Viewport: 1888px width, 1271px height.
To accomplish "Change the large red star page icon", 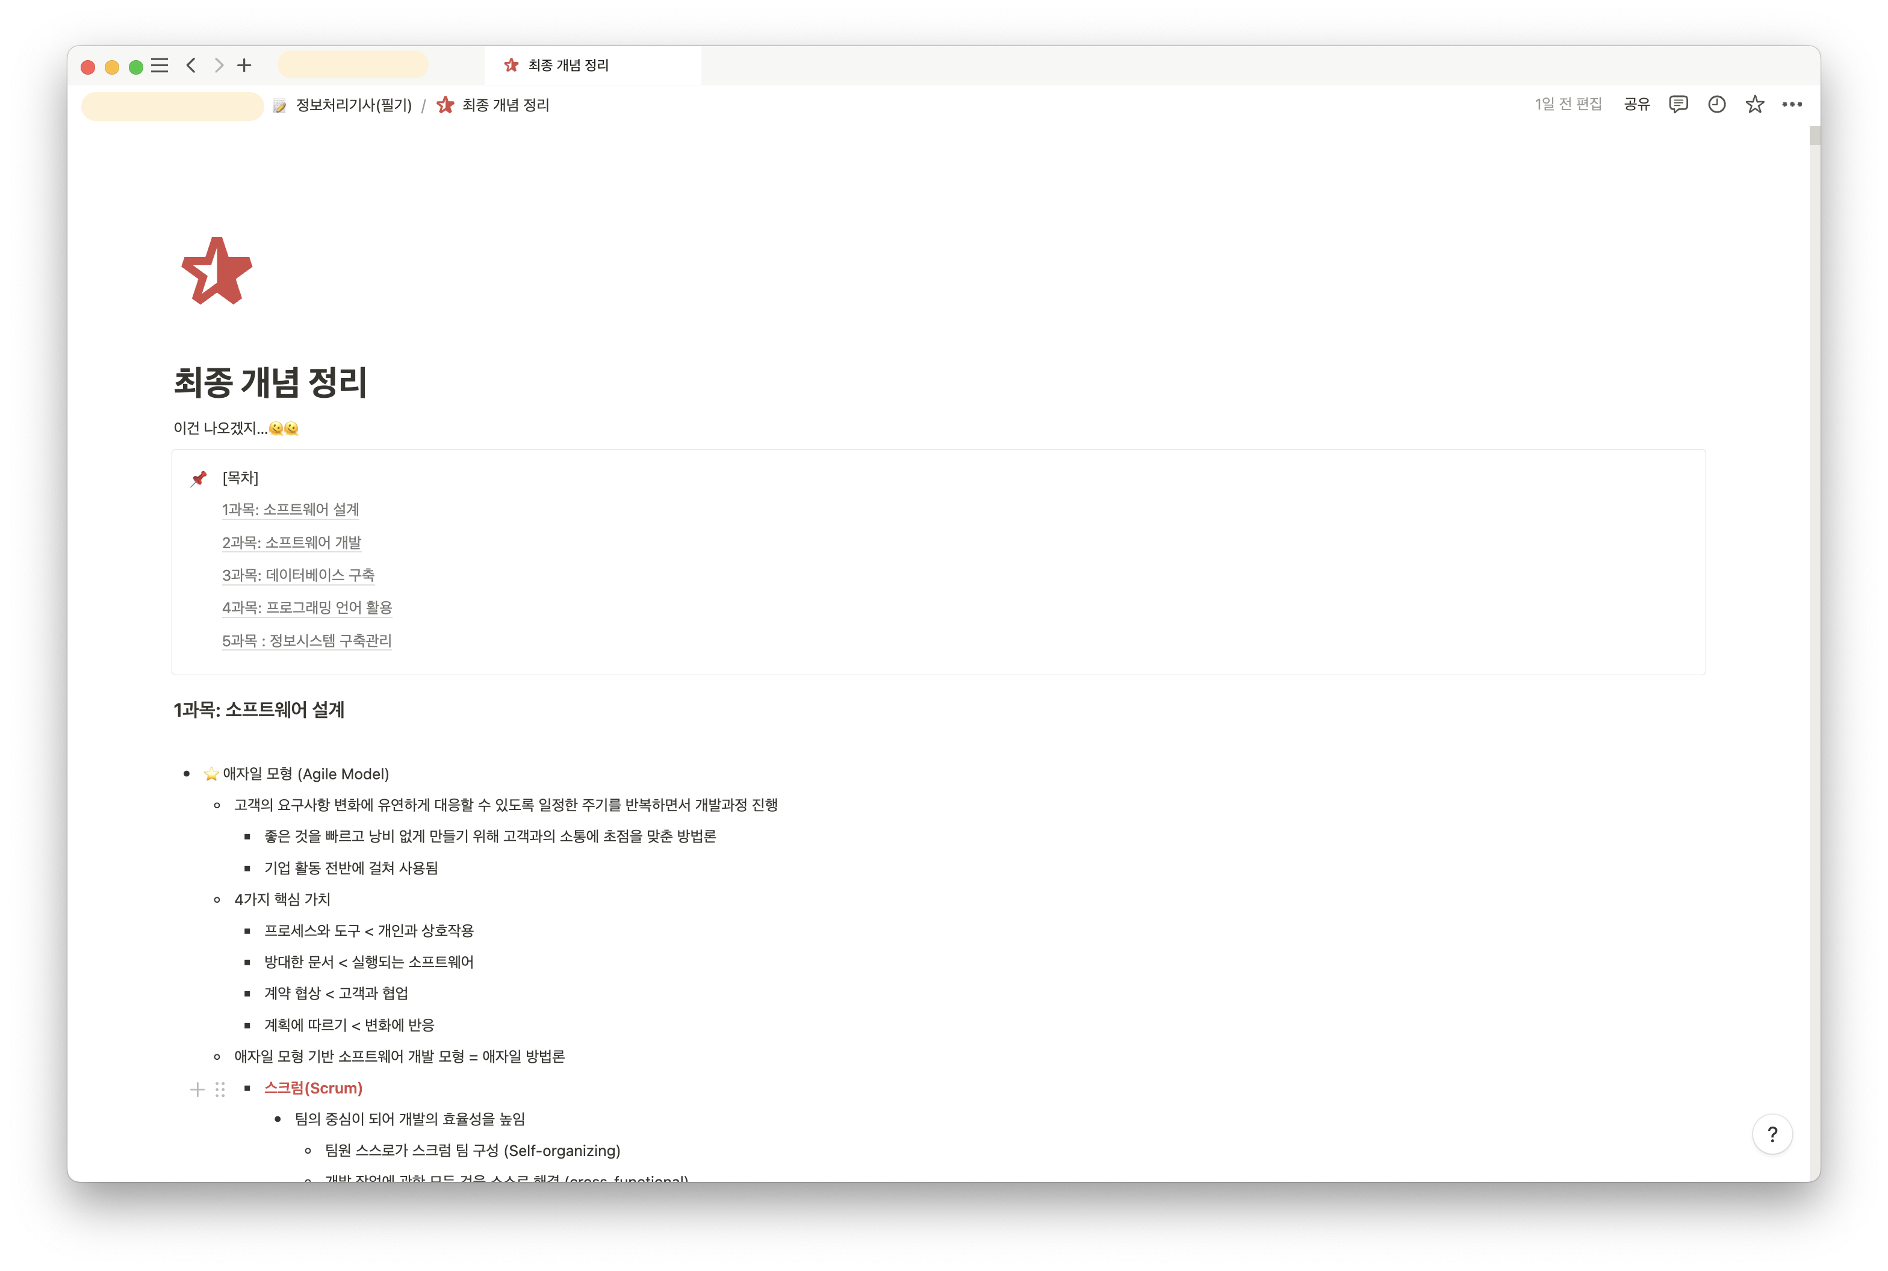I will pos(217,271).
